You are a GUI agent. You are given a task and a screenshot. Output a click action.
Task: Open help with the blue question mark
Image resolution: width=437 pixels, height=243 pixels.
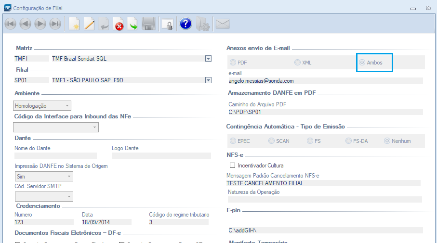(x=185, y=24)
